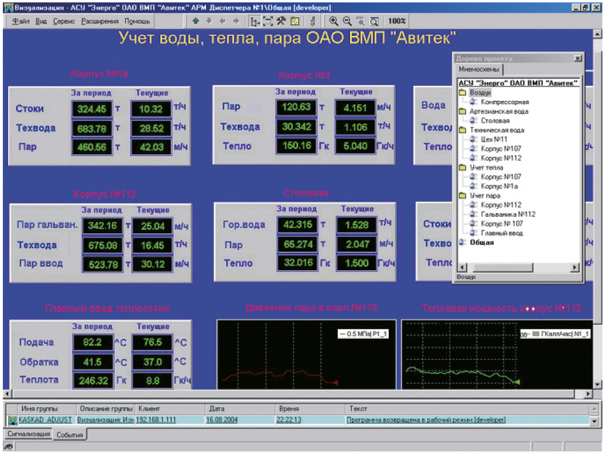The width and height of the screenshot is (605, 454).
Task: Click the Тепловая мощность trend chart
Action: pos(497,354)
